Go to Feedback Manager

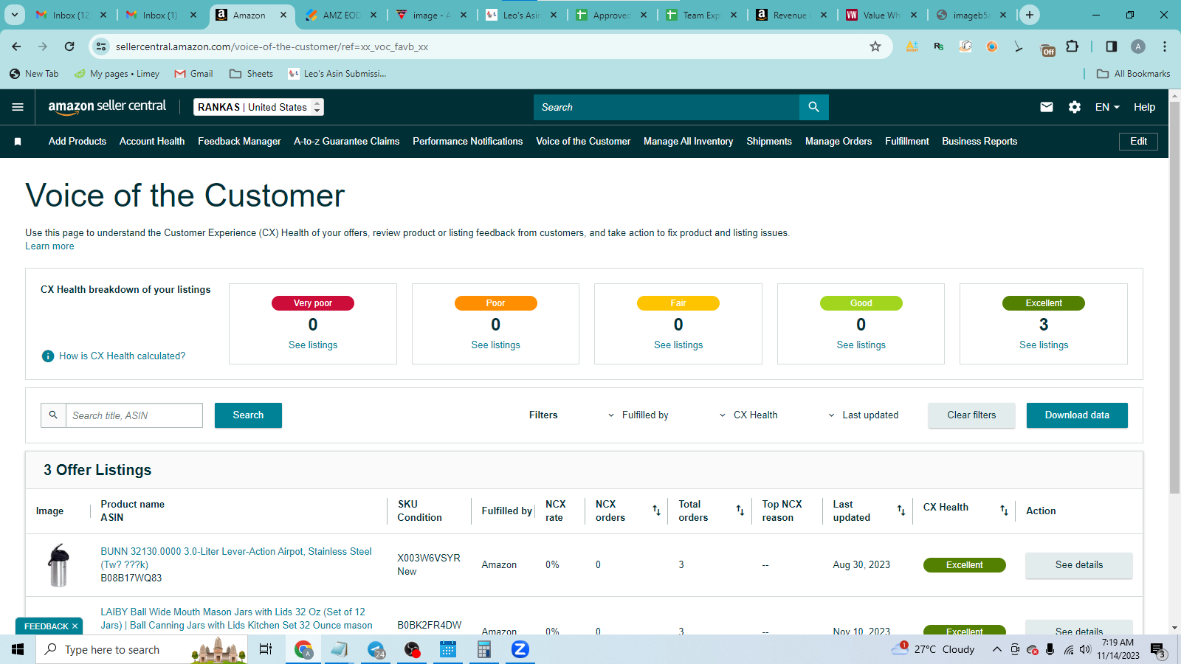pos(239,142)
